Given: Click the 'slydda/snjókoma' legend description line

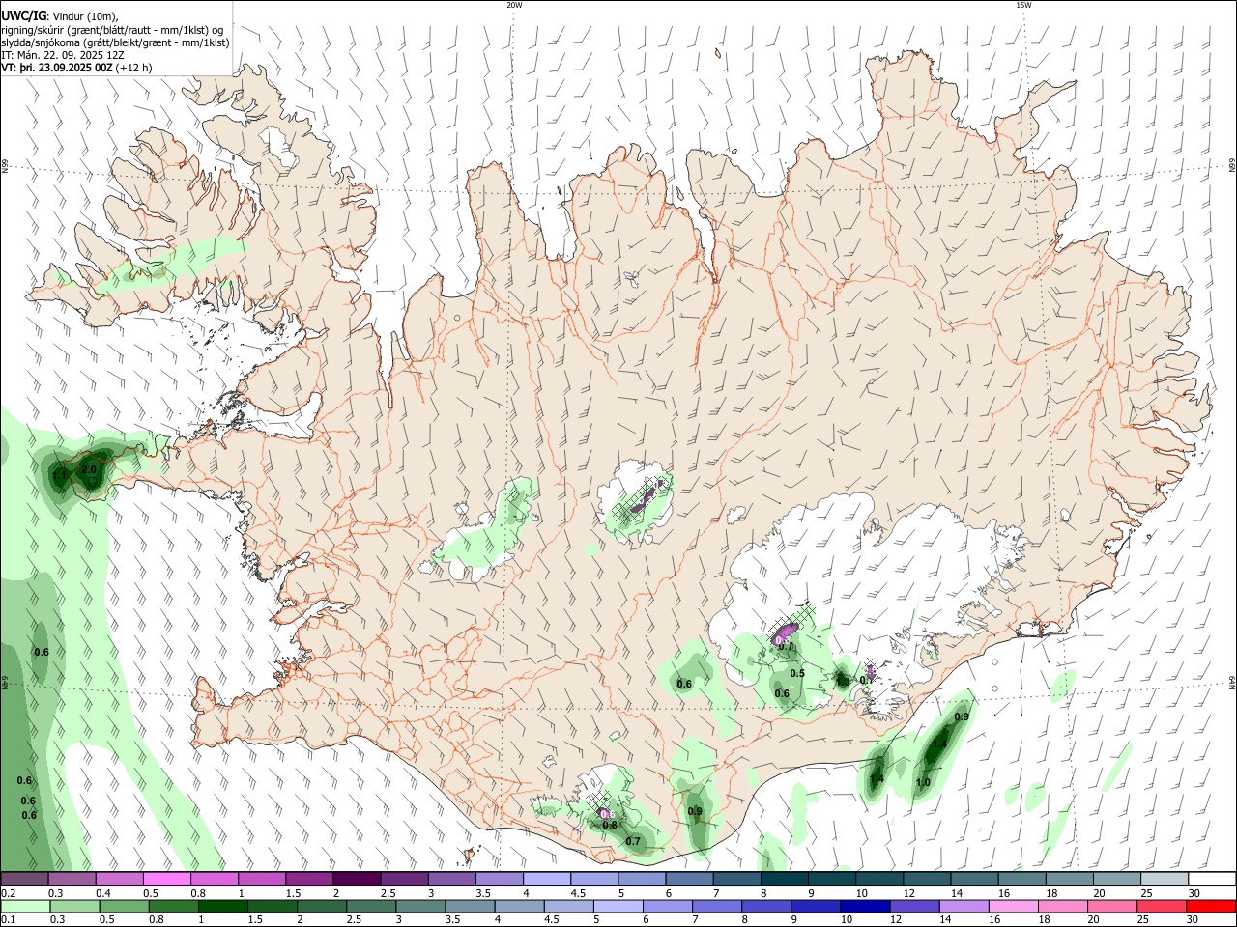Looking at the screenshot, I should click(x=115, y=42).
